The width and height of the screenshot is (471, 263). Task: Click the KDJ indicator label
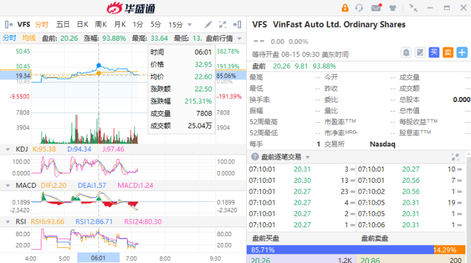(x=21, y=149)
